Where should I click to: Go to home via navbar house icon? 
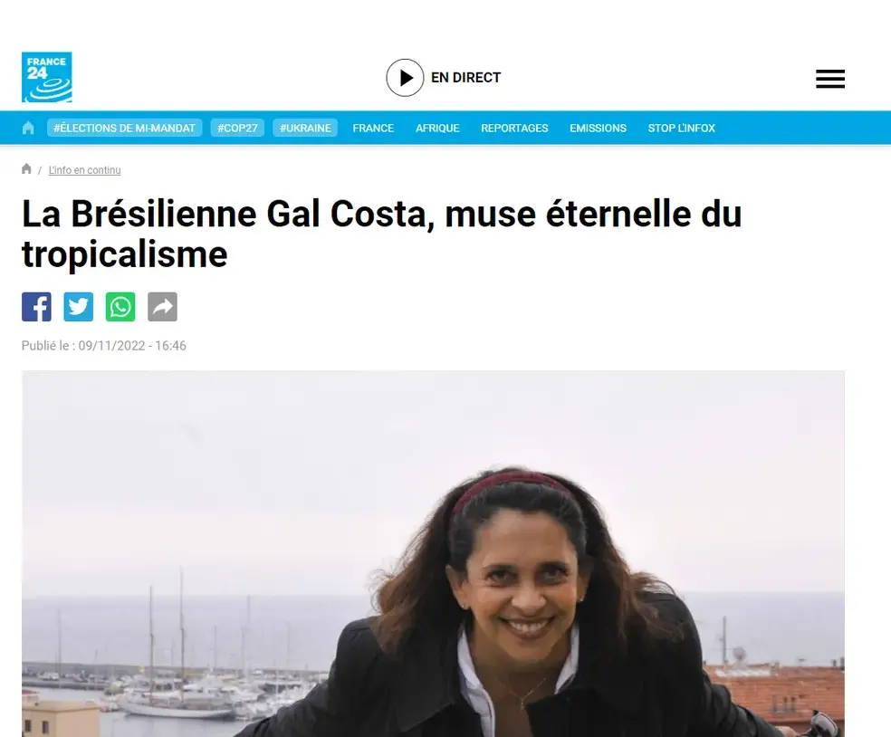28,128
